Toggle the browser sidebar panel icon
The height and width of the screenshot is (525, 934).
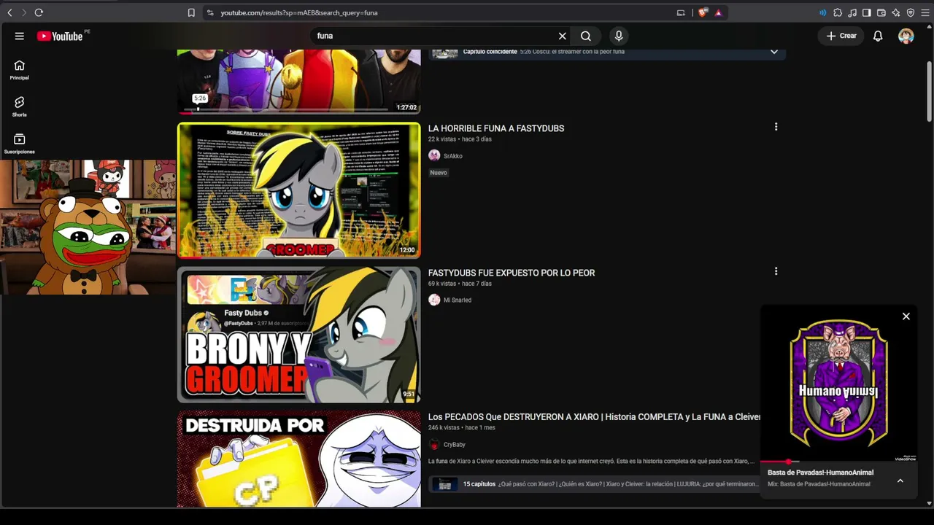pyautogui.click(x=867, y=12)
